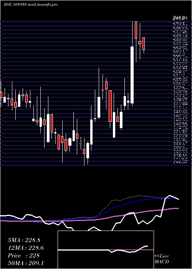Click the '<<Live MACD' label
This screenshot has width=192, height=269.
pos(162,259)
